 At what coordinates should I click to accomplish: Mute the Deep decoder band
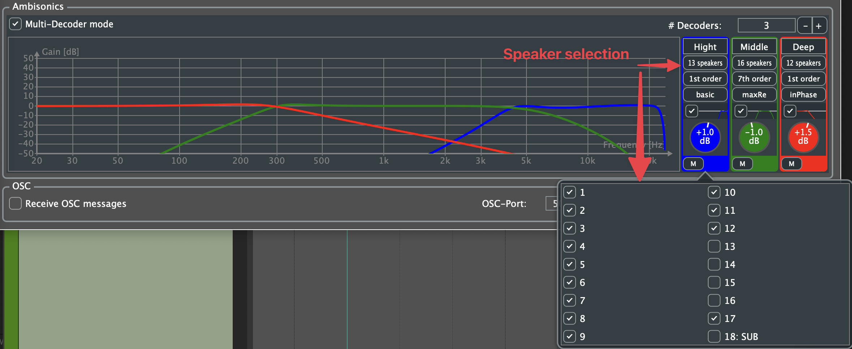(791, 164)
